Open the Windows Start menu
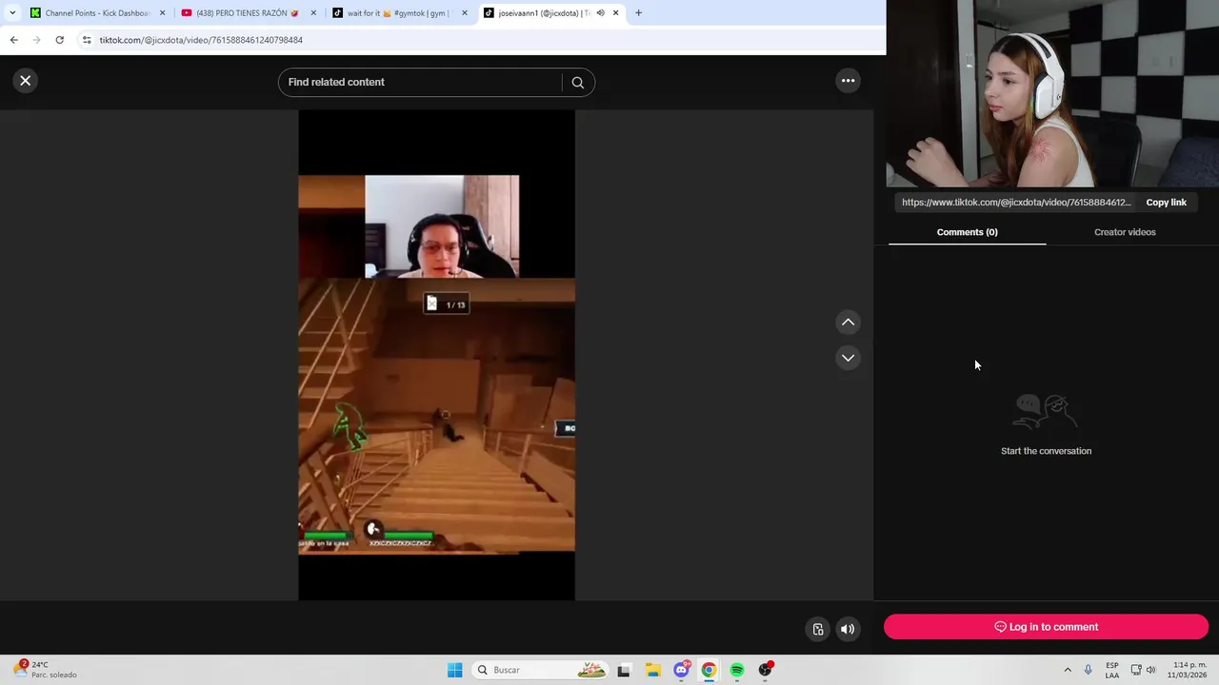The image size is (1219, 685). 455,670
